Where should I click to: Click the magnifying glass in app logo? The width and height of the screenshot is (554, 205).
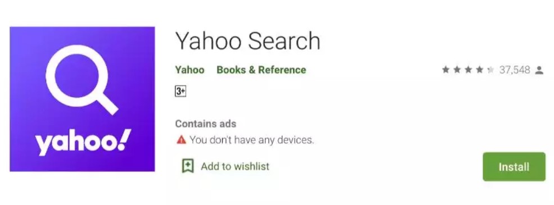click(82, 79)
